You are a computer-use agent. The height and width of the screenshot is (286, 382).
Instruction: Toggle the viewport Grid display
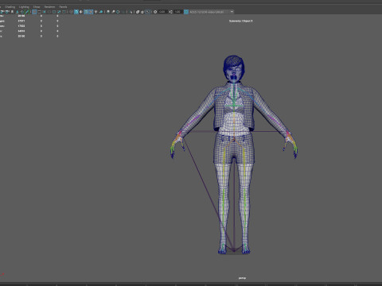pyautogui.click(x=34, y=12)
